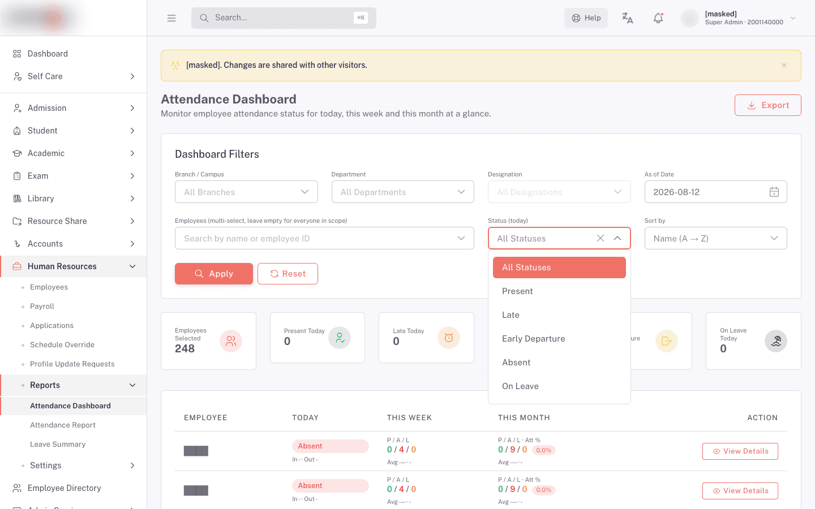Image resolution: width=815 pixels, height=509 pixels.
Task: Open the user account dropdown chevron
Action: coord(793,18)
